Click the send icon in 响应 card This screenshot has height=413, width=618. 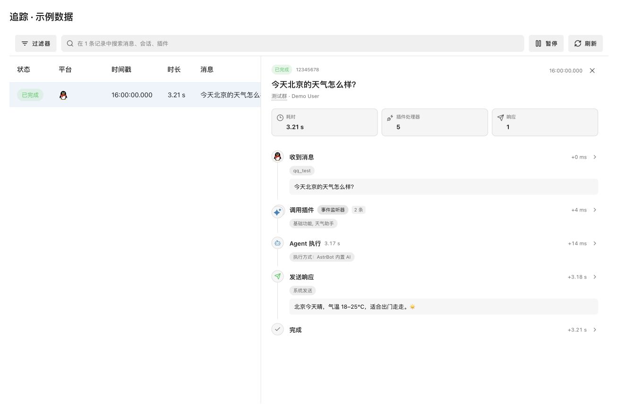500,118
